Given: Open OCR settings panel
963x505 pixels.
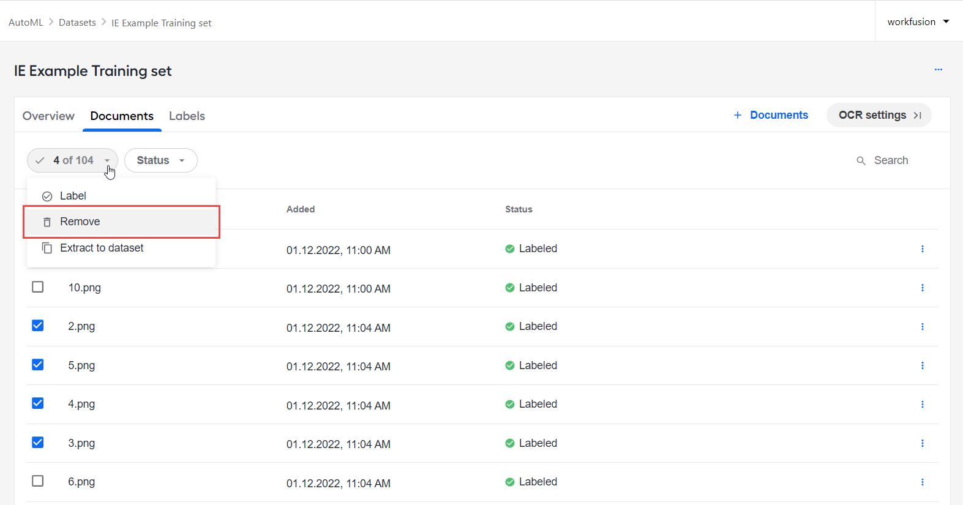Looking at the screenshot, I should coord(879,115).
